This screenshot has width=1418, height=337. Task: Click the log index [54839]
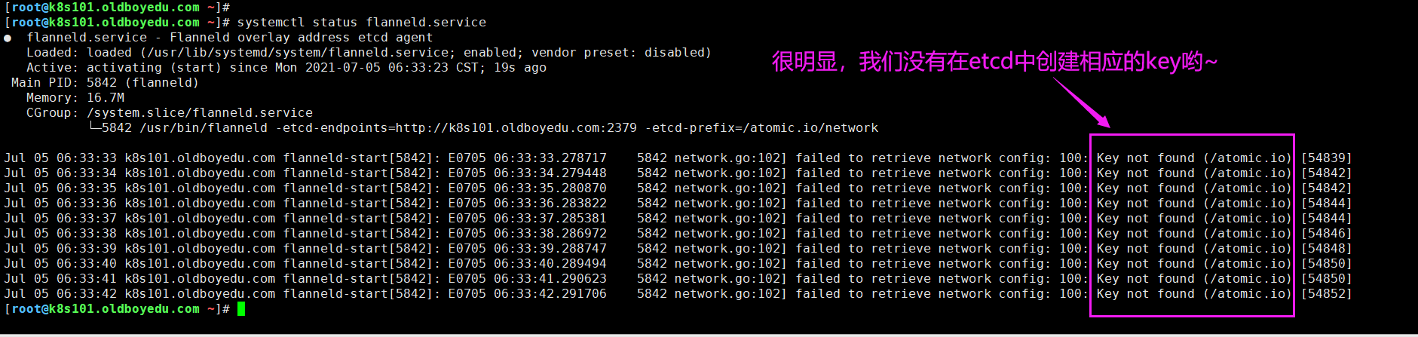pyautogui.click(x=1326, y=158)
